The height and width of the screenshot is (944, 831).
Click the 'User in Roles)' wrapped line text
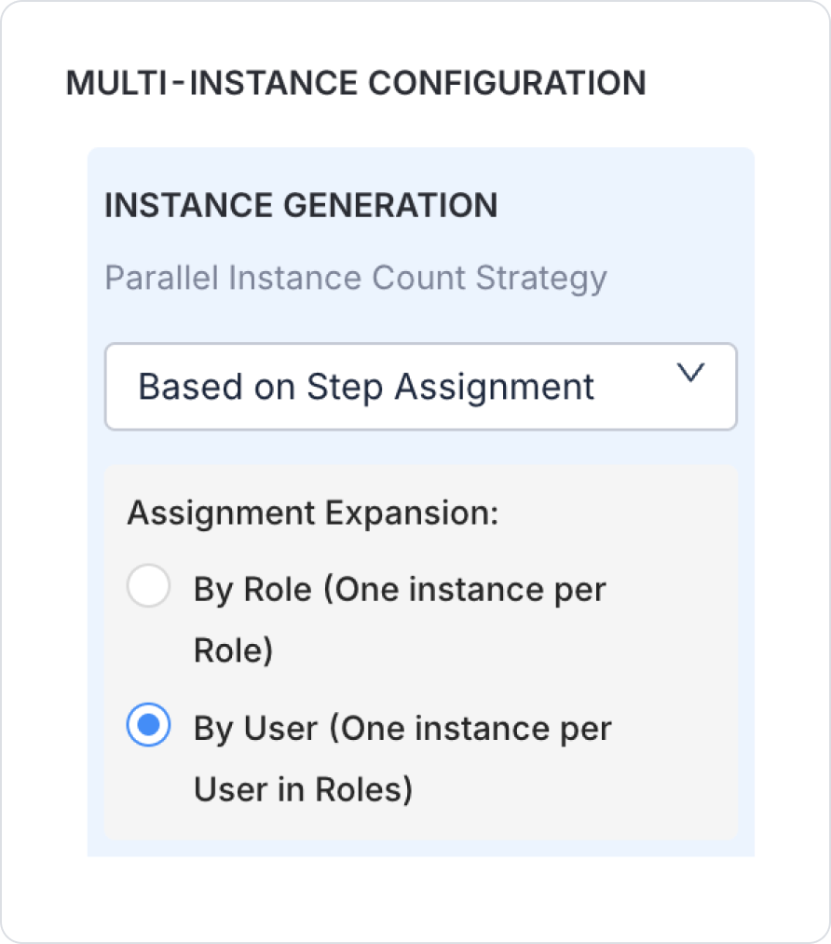pyautogui.click(x=303, y=789)
